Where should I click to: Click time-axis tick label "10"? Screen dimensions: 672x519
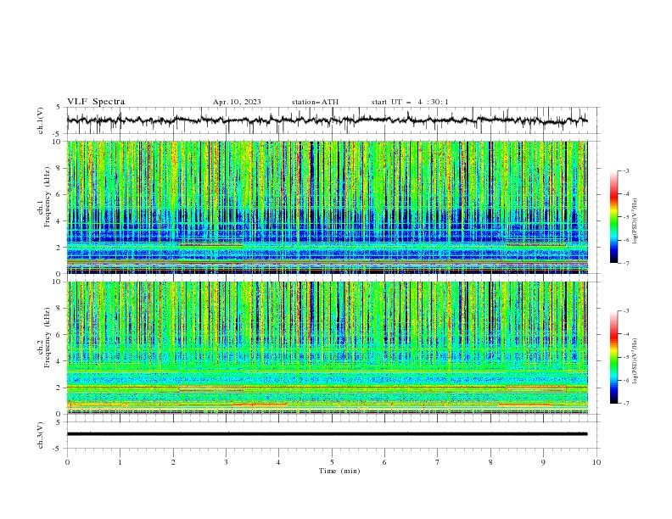point(596,462)
